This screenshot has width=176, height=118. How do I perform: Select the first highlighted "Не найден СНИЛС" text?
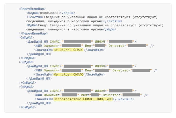[x=68, y=50]
